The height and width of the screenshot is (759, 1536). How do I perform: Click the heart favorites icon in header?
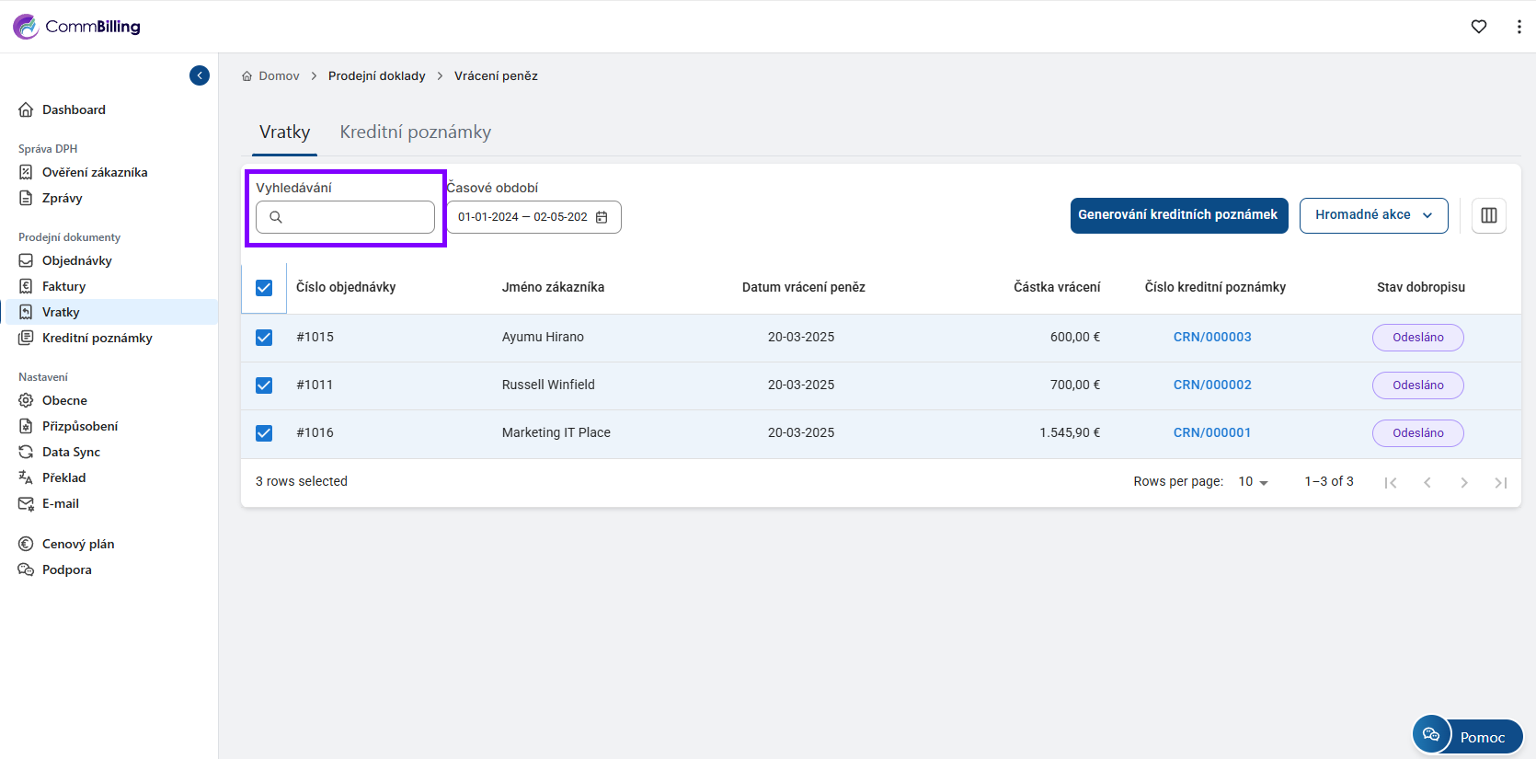(1479, 27)
